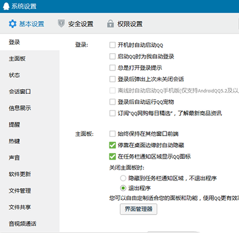Uncheck 停靠在桌面边缘时自动隐藏
The image size is (239, 233).
tap(112, 145)
